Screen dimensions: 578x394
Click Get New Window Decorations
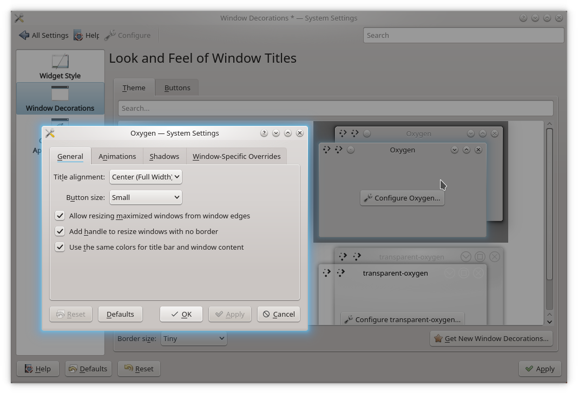pyautogui.click(x=491, y=338)
